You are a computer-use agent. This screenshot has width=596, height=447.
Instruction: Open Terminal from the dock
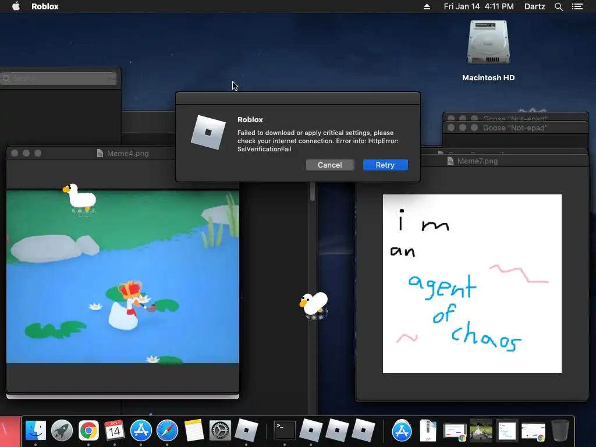(x=285, y=431)
